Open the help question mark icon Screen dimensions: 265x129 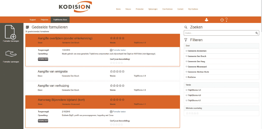(x=226, y=20)
